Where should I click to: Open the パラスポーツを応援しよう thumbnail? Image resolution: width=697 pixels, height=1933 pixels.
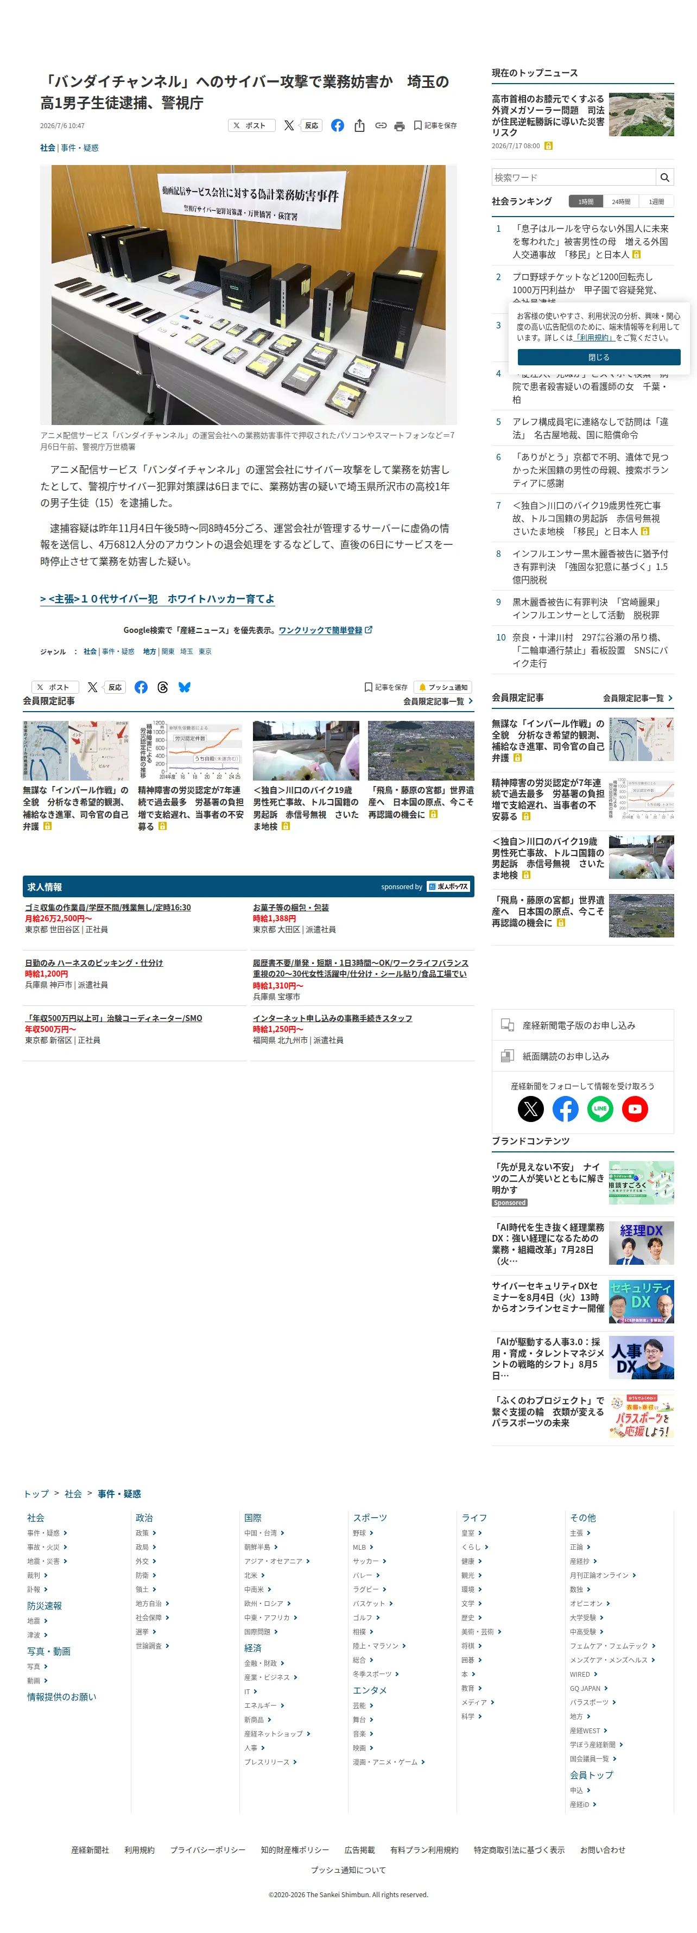click(x=641, y=1416)
